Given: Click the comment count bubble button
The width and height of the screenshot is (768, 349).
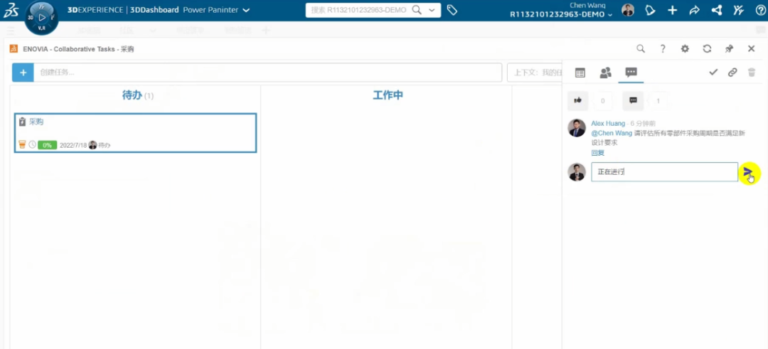Looking at the screenshot, I should [x=633, y=100].
